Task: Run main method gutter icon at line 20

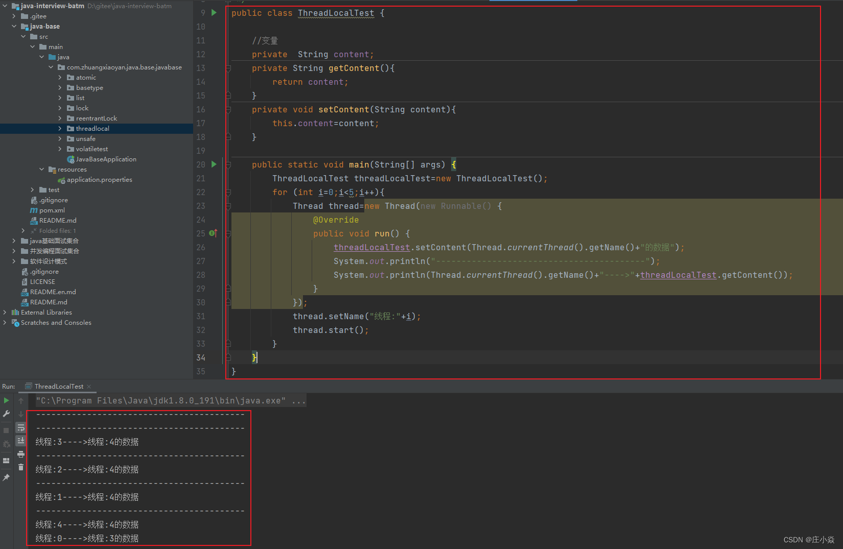Action: (214, 164)
